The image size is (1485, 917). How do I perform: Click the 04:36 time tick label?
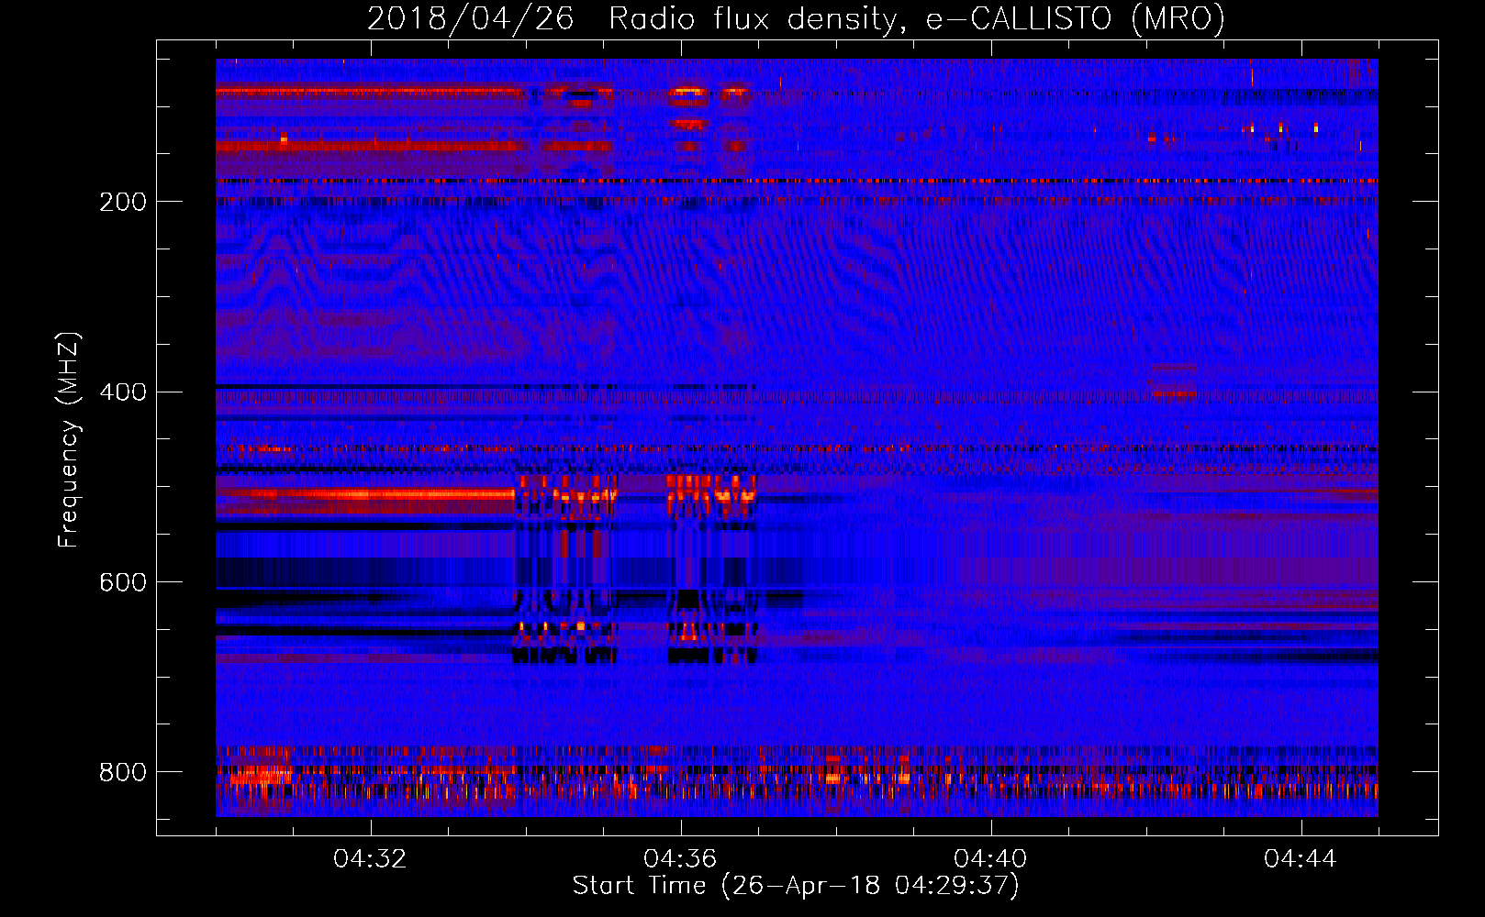pyautogui.click(x=680, y=859)
